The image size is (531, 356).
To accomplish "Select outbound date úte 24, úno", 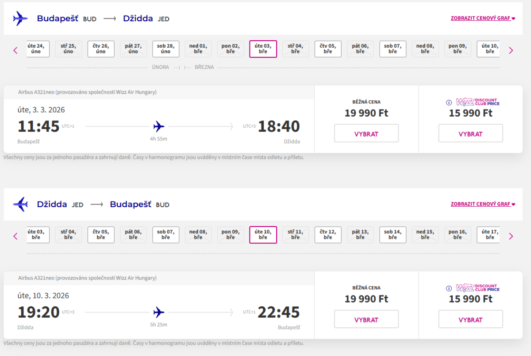I will (x=38, y=49).
